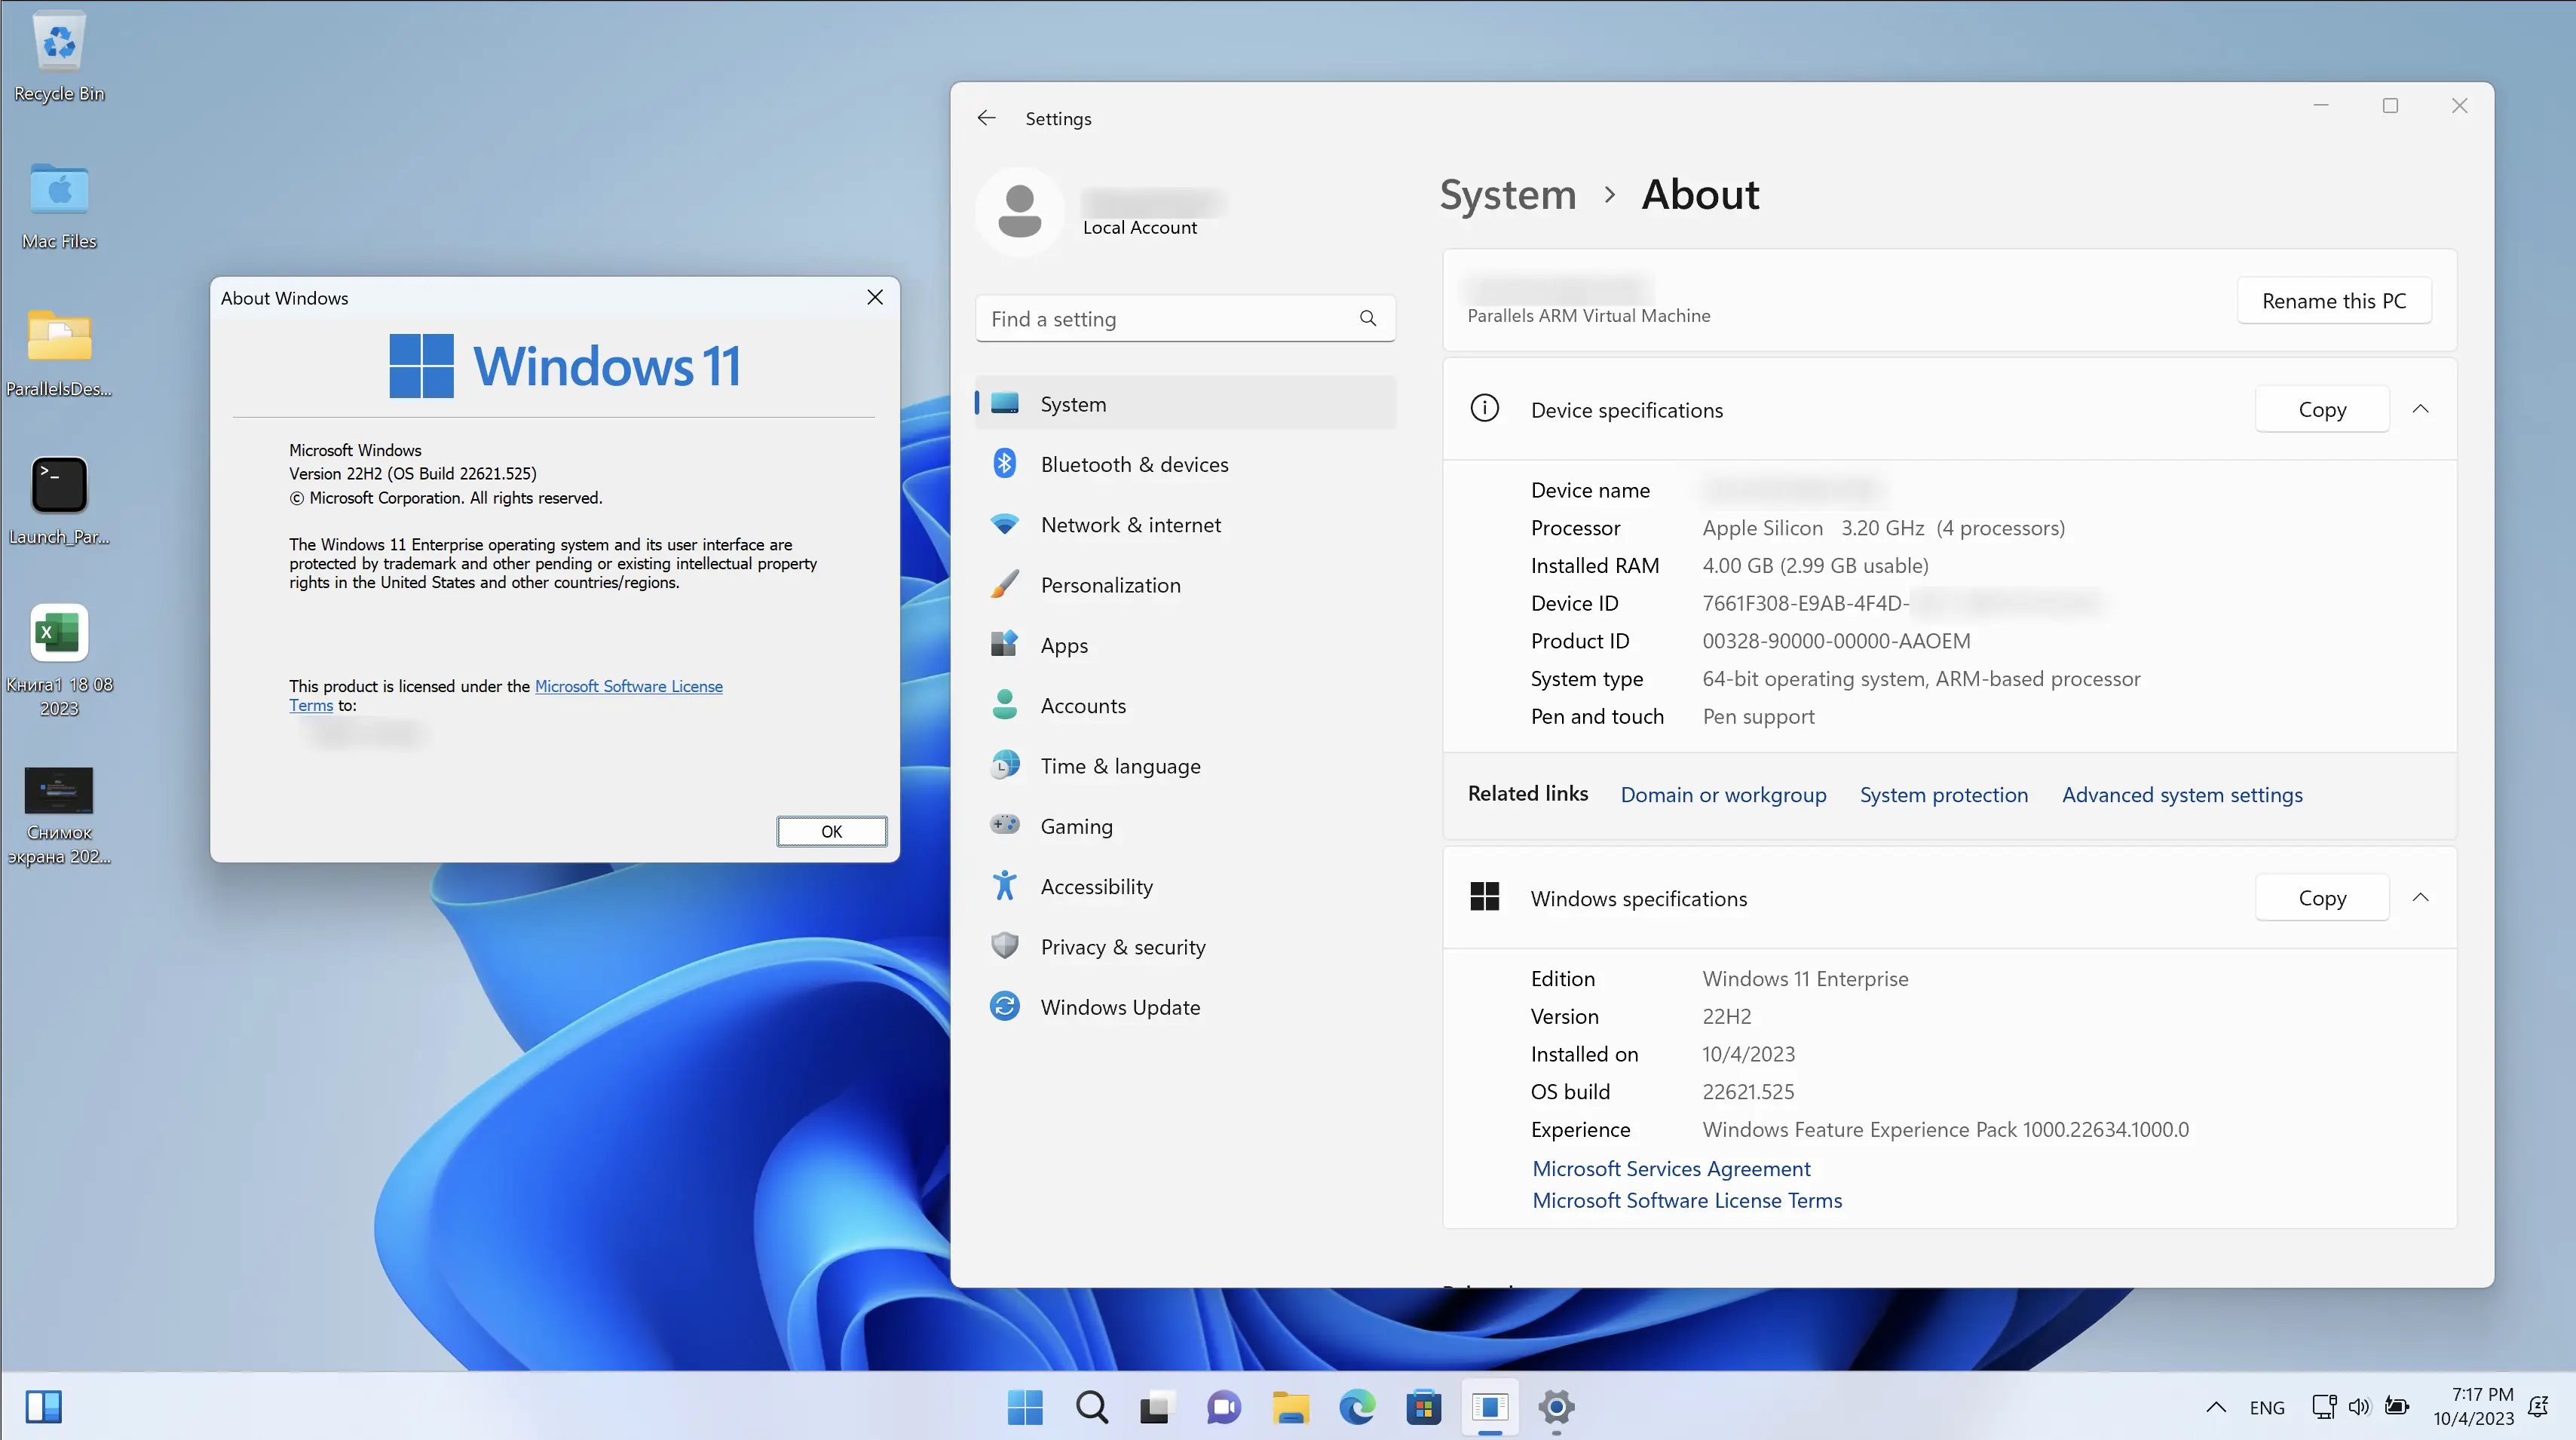This screenshot has height=1440, width=2576.
Task: Click the Start button on taskbar
Action: click(x=1025, y=1408)
